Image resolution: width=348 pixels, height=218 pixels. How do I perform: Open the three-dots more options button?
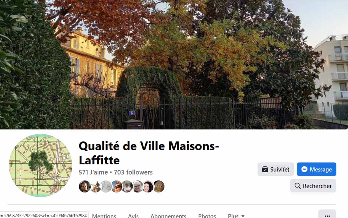(327, 215)
